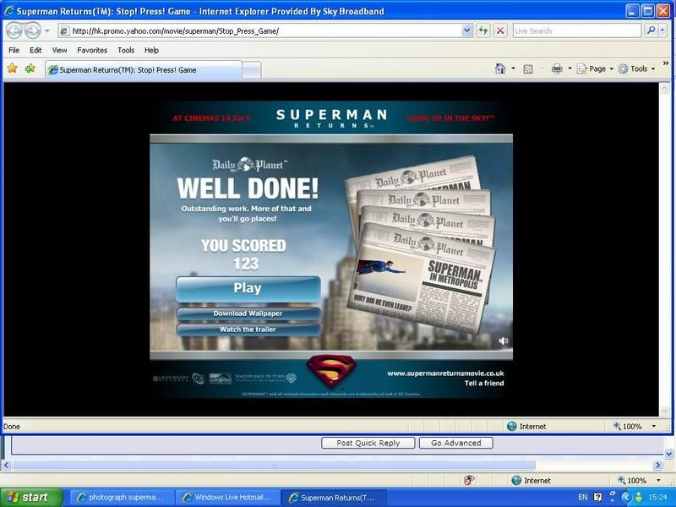This screenshot has height=507, width=676.
Task: Click the Back navigation arrow
Action: (x=14, y=30)
